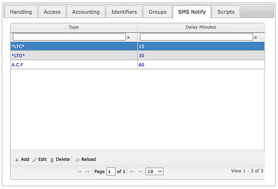Go to last page in pager
Viewport: 278px width, 189px height.
141,171
